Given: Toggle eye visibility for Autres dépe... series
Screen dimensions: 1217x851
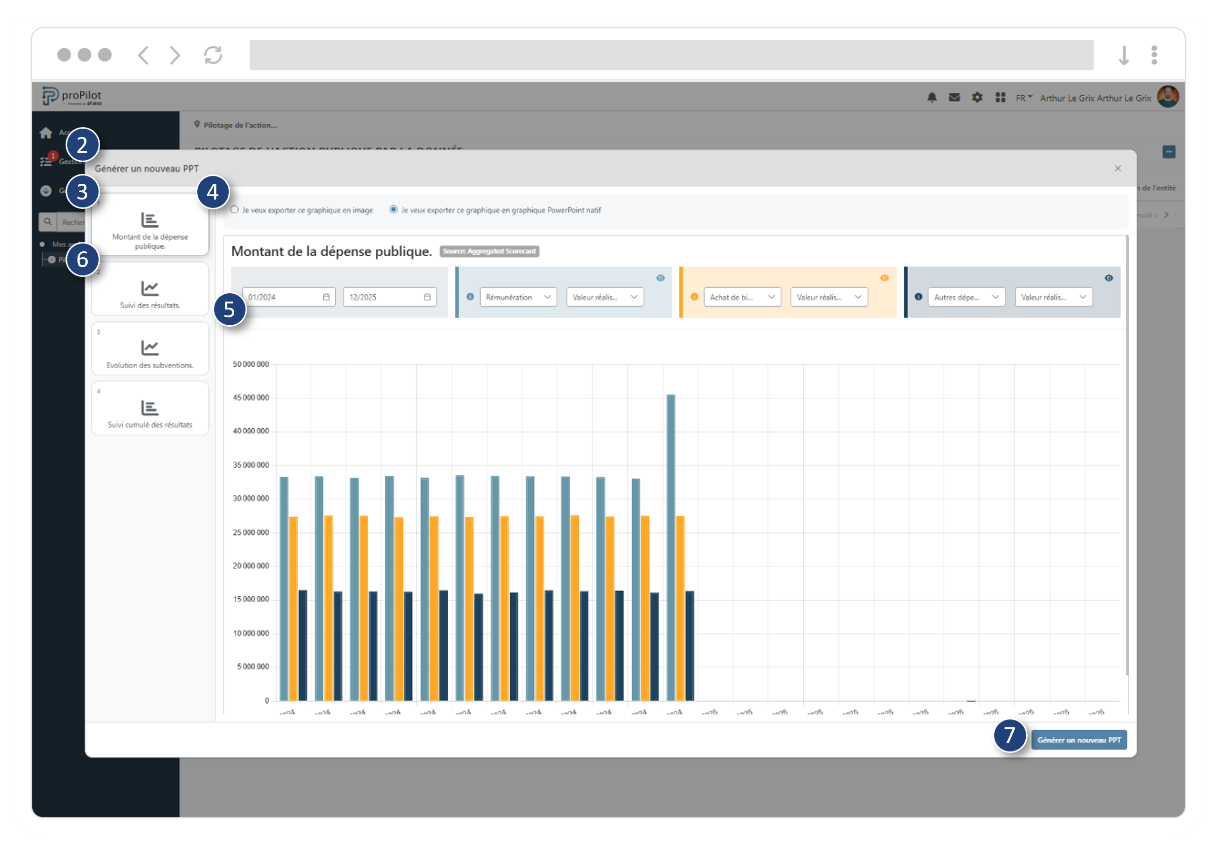Looking at the screenshot, I should (x=1109, y=278).
